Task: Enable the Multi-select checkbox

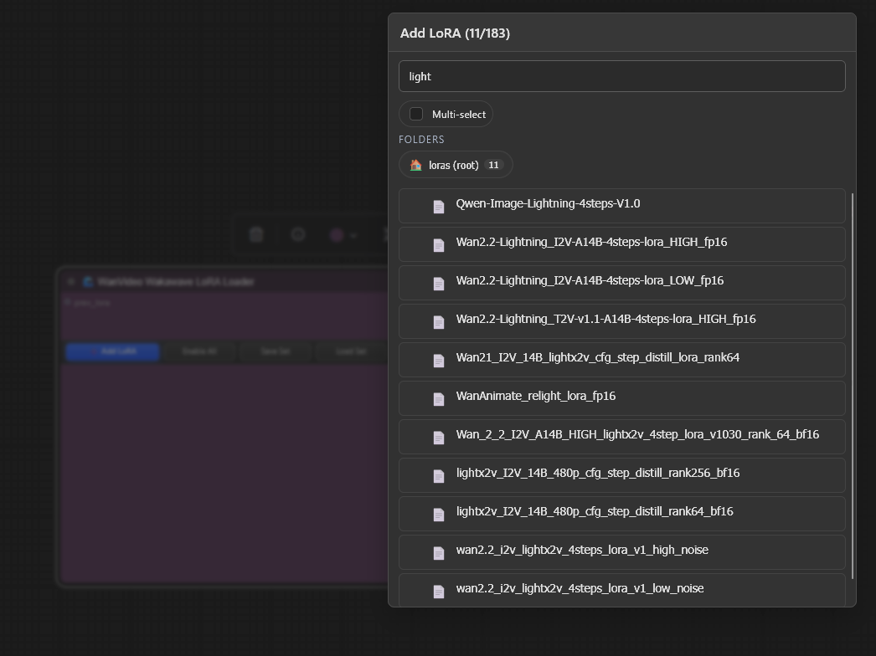Action: point(416,114)
